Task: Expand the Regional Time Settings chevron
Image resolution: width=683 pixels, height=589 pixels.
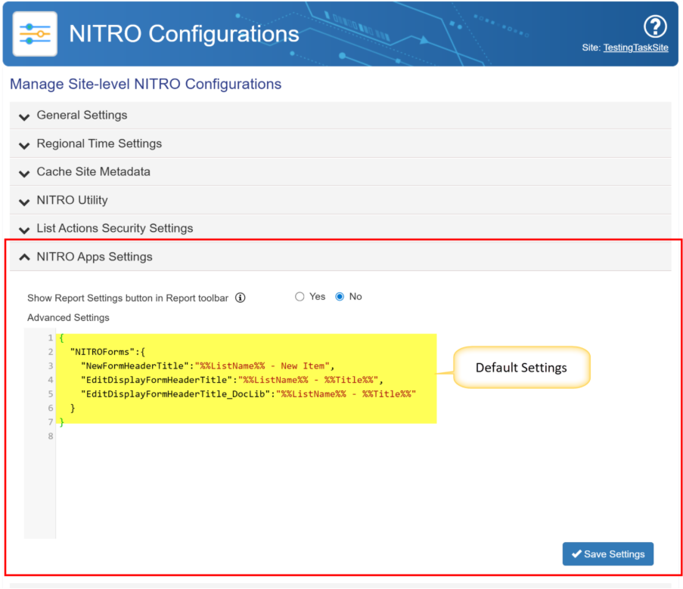Action: (24, 144)
